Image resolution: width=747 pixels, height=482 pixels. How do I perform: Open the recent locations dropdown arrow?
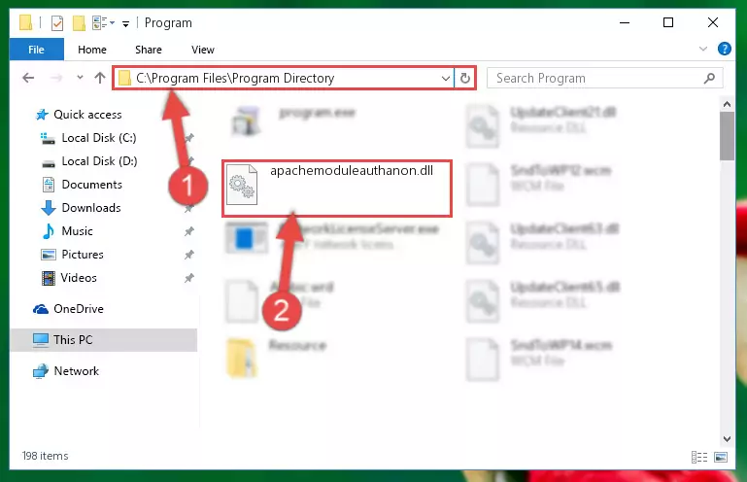(80, 77)
